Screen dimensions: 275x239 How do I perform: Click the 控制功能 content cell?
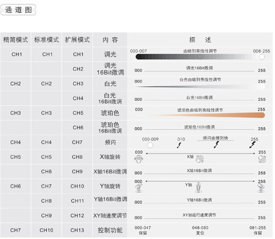(x=110, y=230)
